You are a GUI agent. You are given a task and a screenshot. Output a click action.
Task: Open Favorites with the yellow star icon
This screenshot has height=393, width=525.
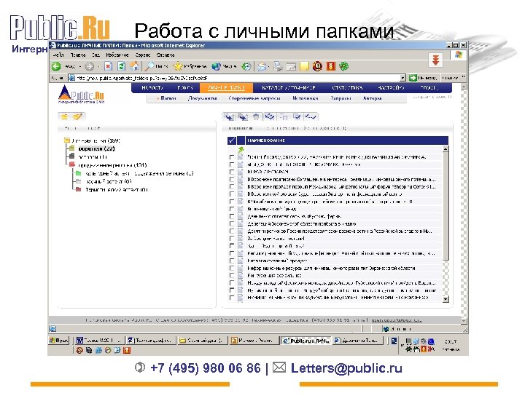177,66
